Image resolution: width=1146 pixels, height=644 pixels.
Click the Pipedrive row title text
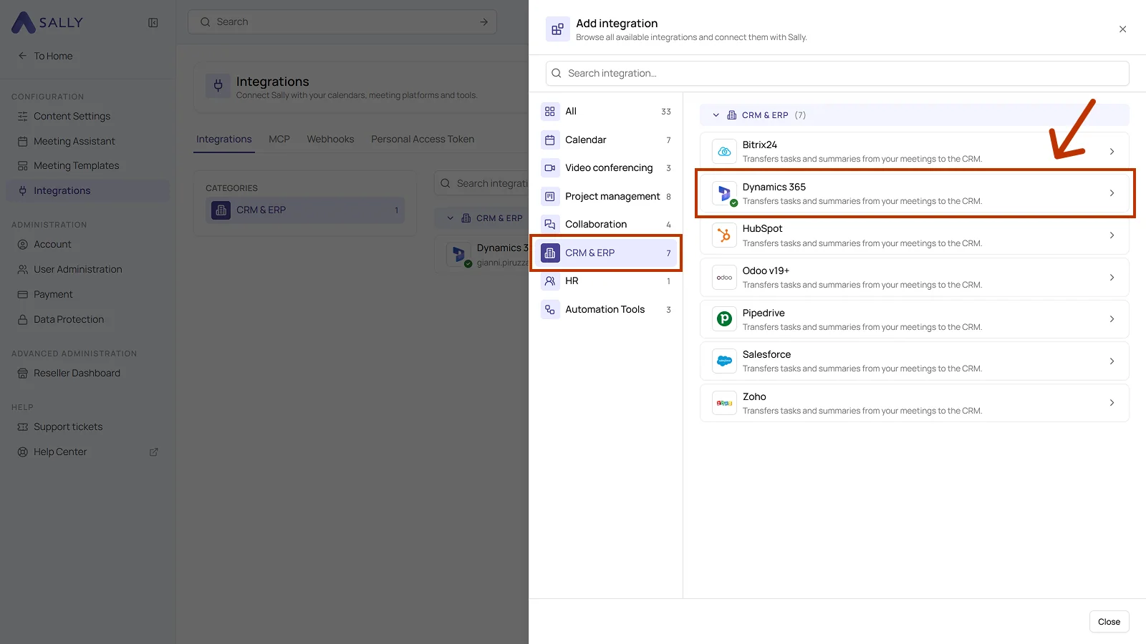pyautogui.click(x=764, y=313)
